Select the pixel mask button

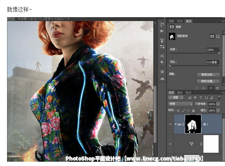212,36
